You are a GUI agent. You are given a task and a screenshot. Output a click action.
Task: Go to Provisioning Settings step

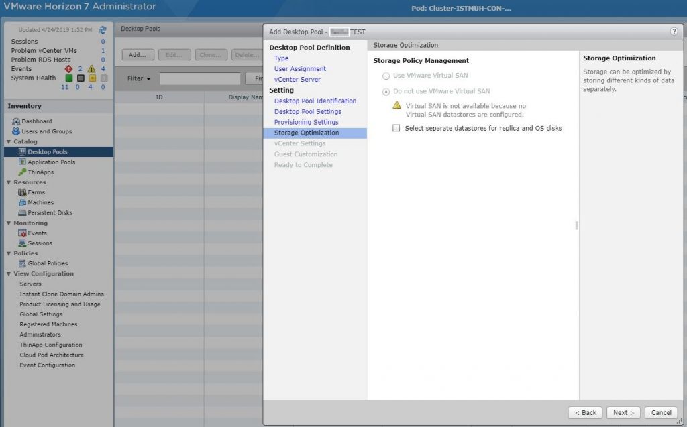306,122
